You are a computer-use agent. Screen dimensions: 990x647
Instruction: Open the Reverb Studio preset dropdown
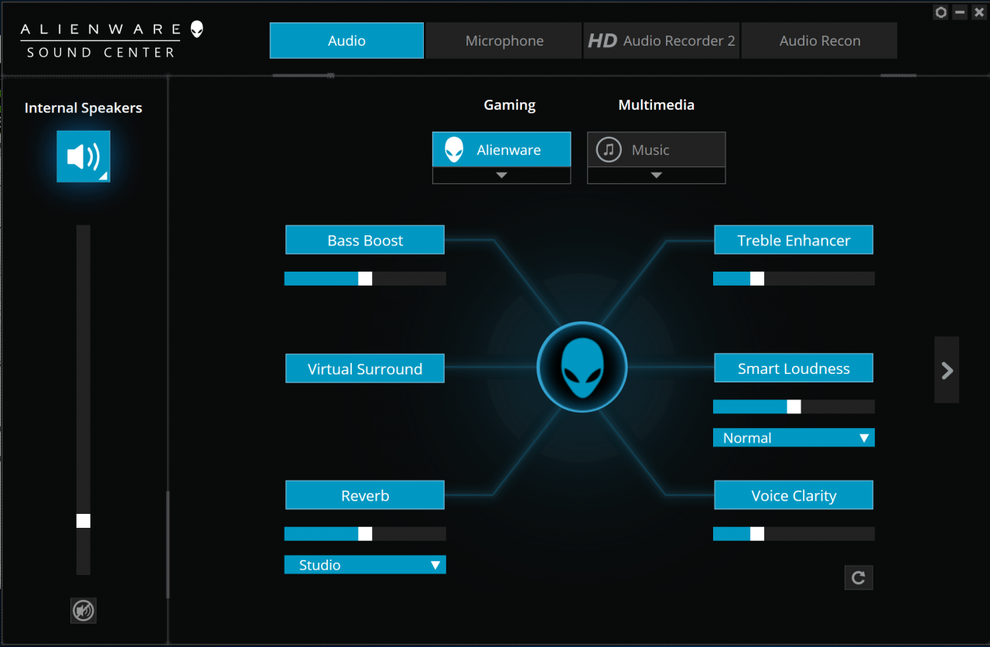pos(365,565)
